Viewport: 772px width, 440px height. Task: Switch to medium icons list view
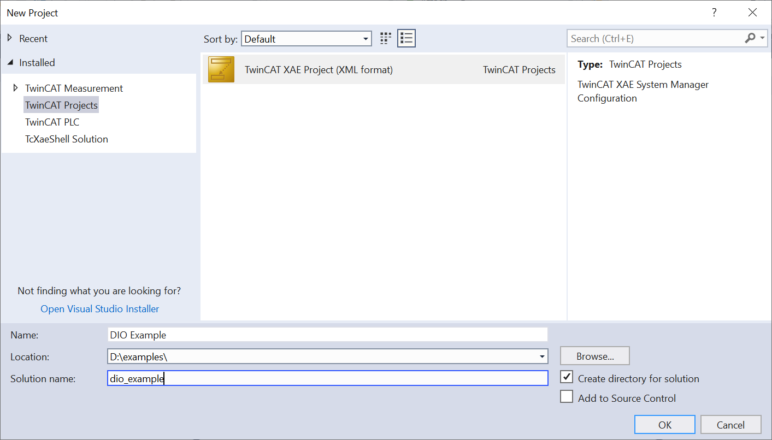coord(406,38)
